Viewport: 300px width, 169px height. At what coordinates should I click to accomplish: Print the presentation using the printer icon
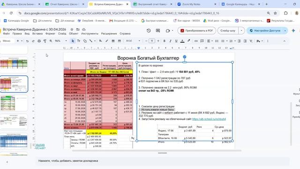(39, 41)
